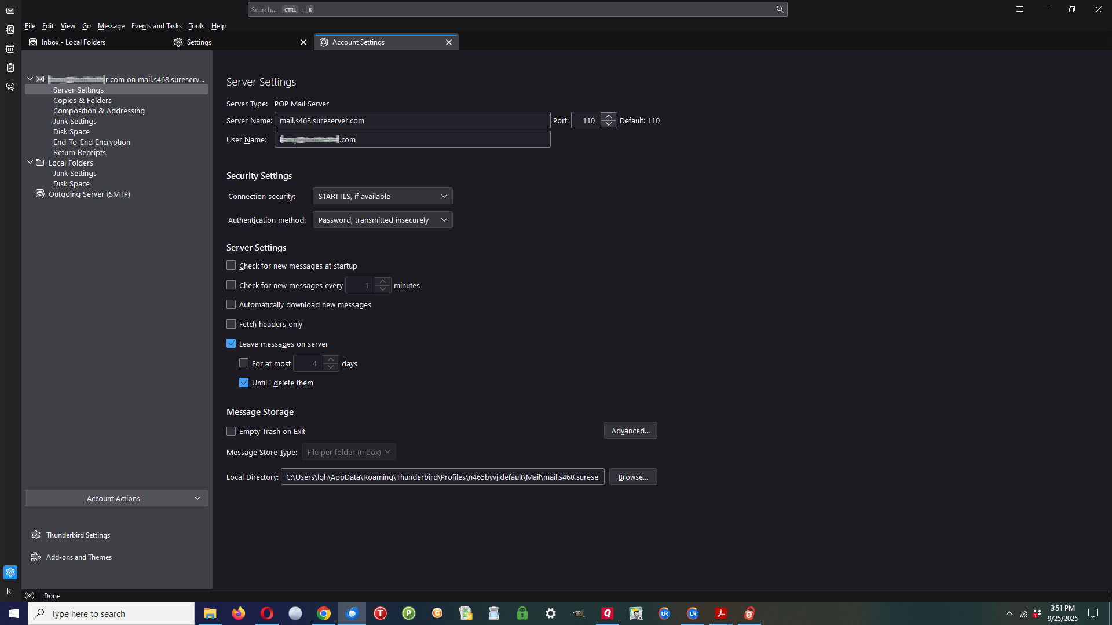The width and height of the screenshot is (1112, 625).
Task: Open the Tasks sidebar icon
Action: (10, 68)
